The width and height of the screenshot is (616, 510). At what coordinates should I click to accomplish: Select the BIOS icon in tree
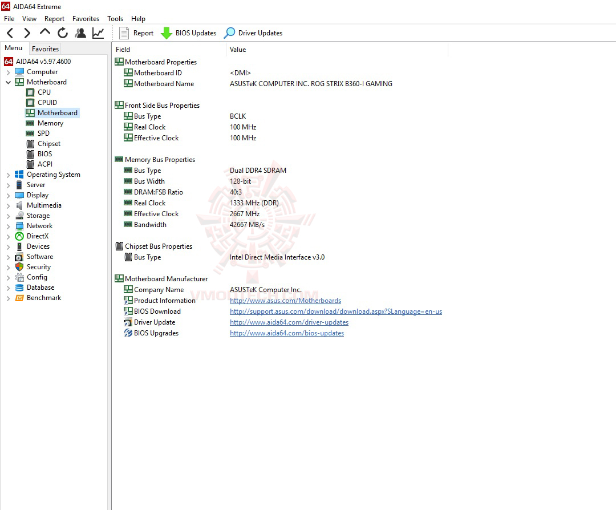point(30,154)
